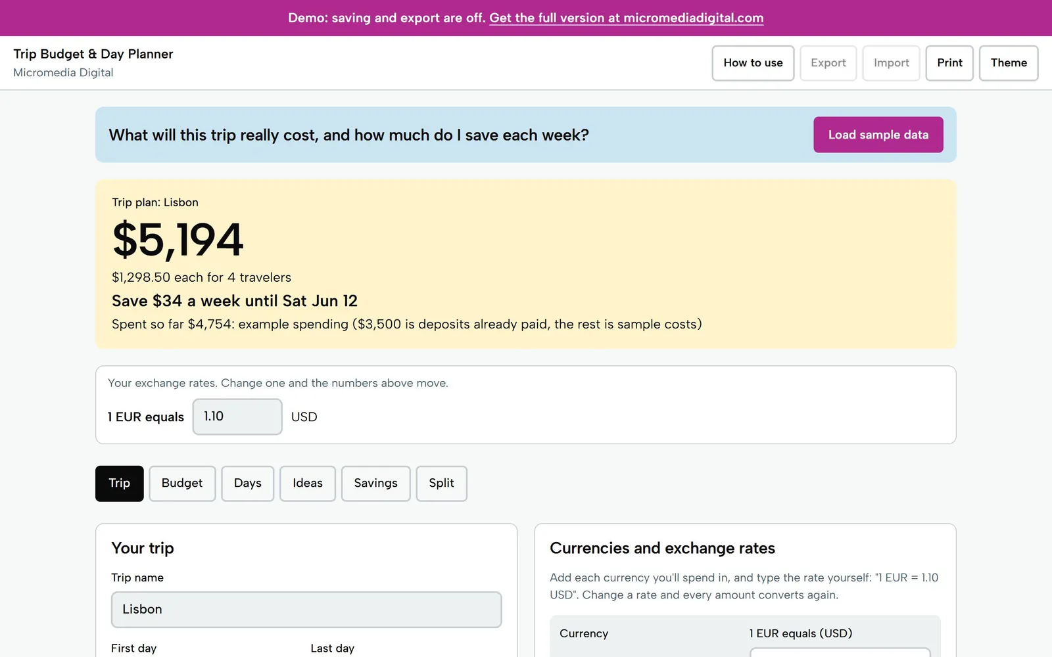Switch to the Split tab
This screenshot has width=1052, height=657.
coord(441,484)
